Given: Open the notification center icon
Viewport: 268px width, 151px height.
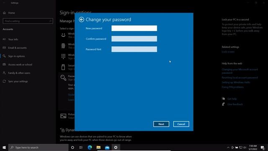Looking at the screenshot, I should click(263, 147).
